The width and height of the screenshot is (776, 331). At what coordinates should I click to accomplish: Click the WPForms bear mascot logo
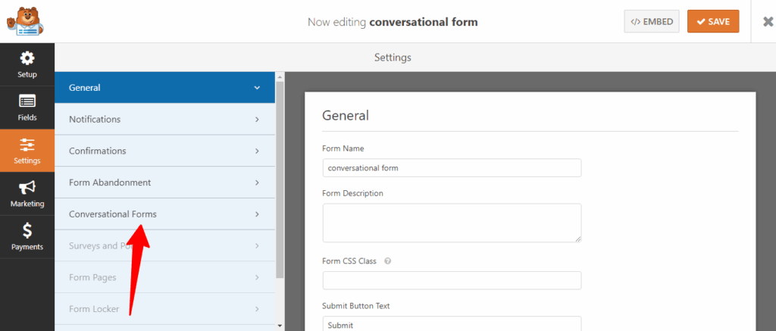[25, 20]
